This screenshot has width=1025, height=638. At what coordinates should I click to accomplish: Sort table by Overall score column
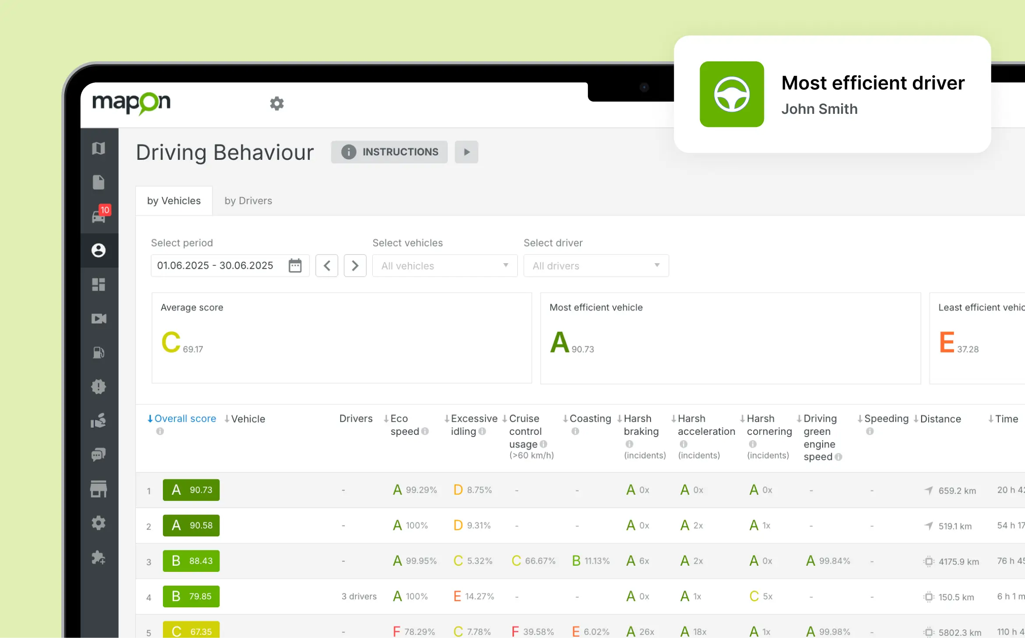[x=184, y=419]
